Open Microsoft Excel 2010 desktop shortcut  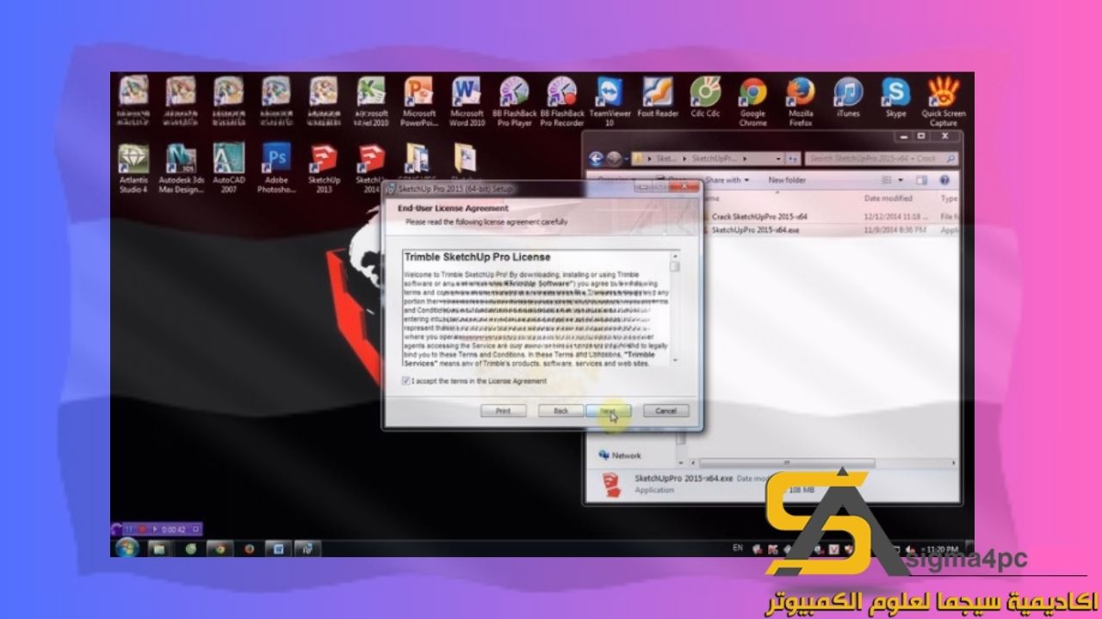click(371, 101)
